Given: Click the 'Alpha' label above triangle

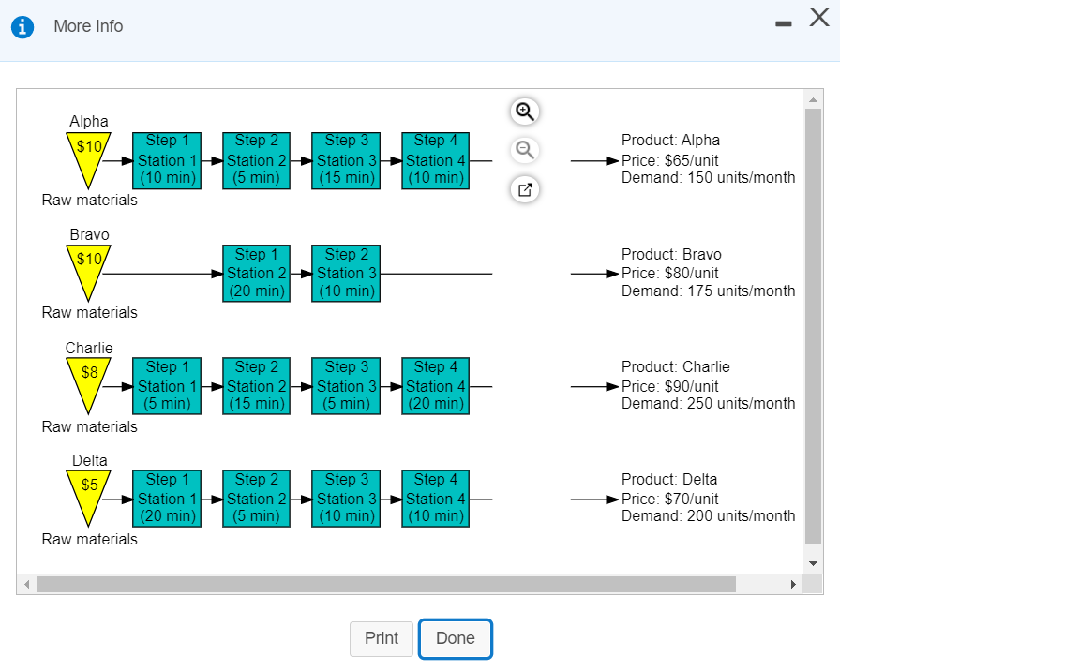Looking at the screenshot, I should 89,121.
